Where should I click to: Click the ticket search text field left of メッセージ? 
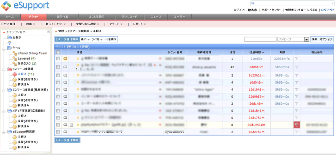(260, 39)
